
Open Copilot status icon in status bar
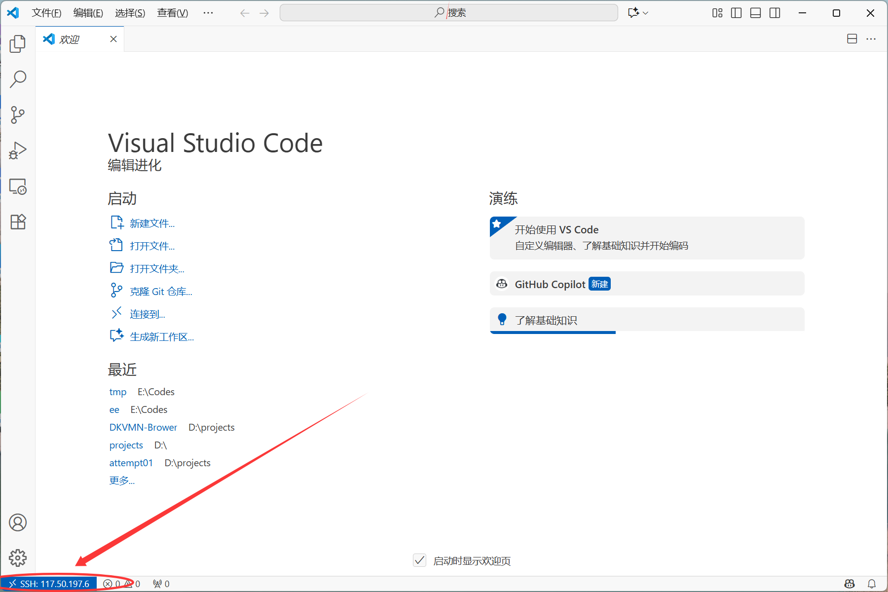point(850,584)
